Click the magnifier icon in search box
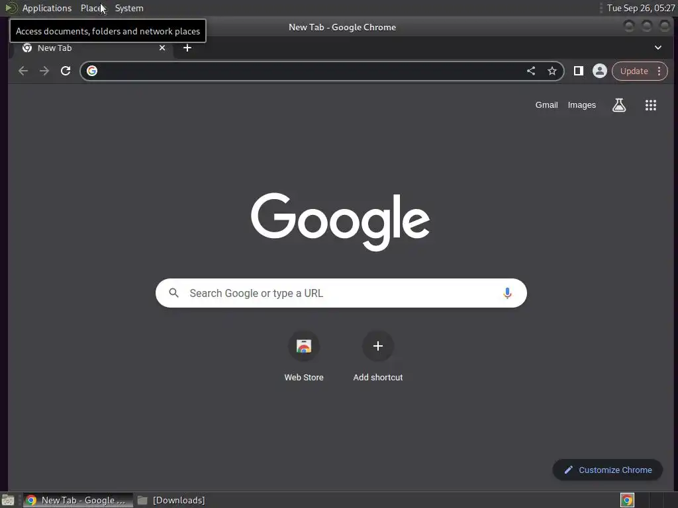678x508 pixels. tap(174, 293)
